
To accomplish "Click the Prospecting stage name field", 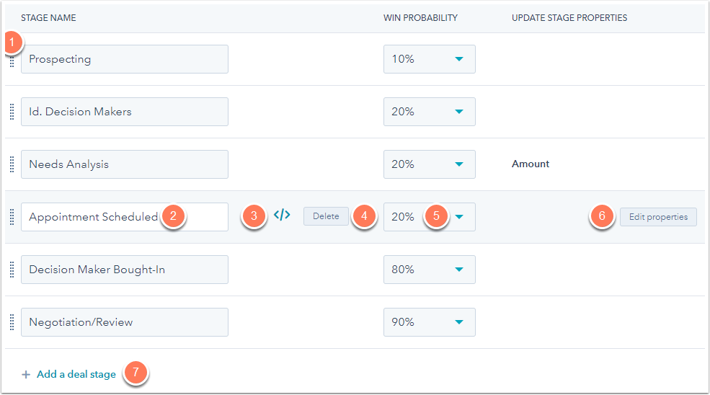I will coord(124,59).
